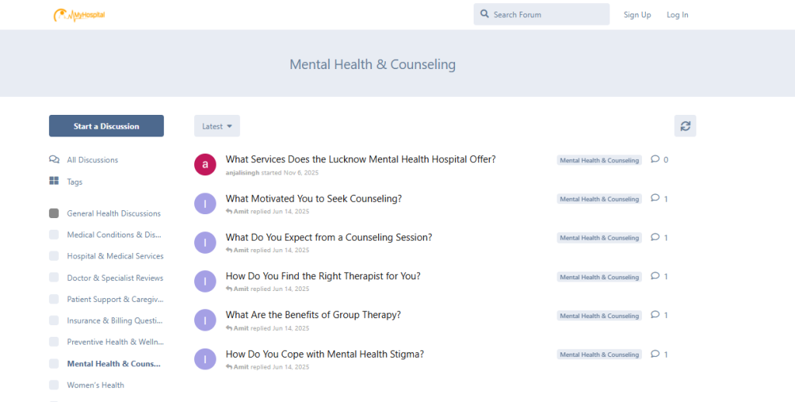Click the avatar beside Mental Health Stigma discussion
795x402 pixels.
click(205, 359)
